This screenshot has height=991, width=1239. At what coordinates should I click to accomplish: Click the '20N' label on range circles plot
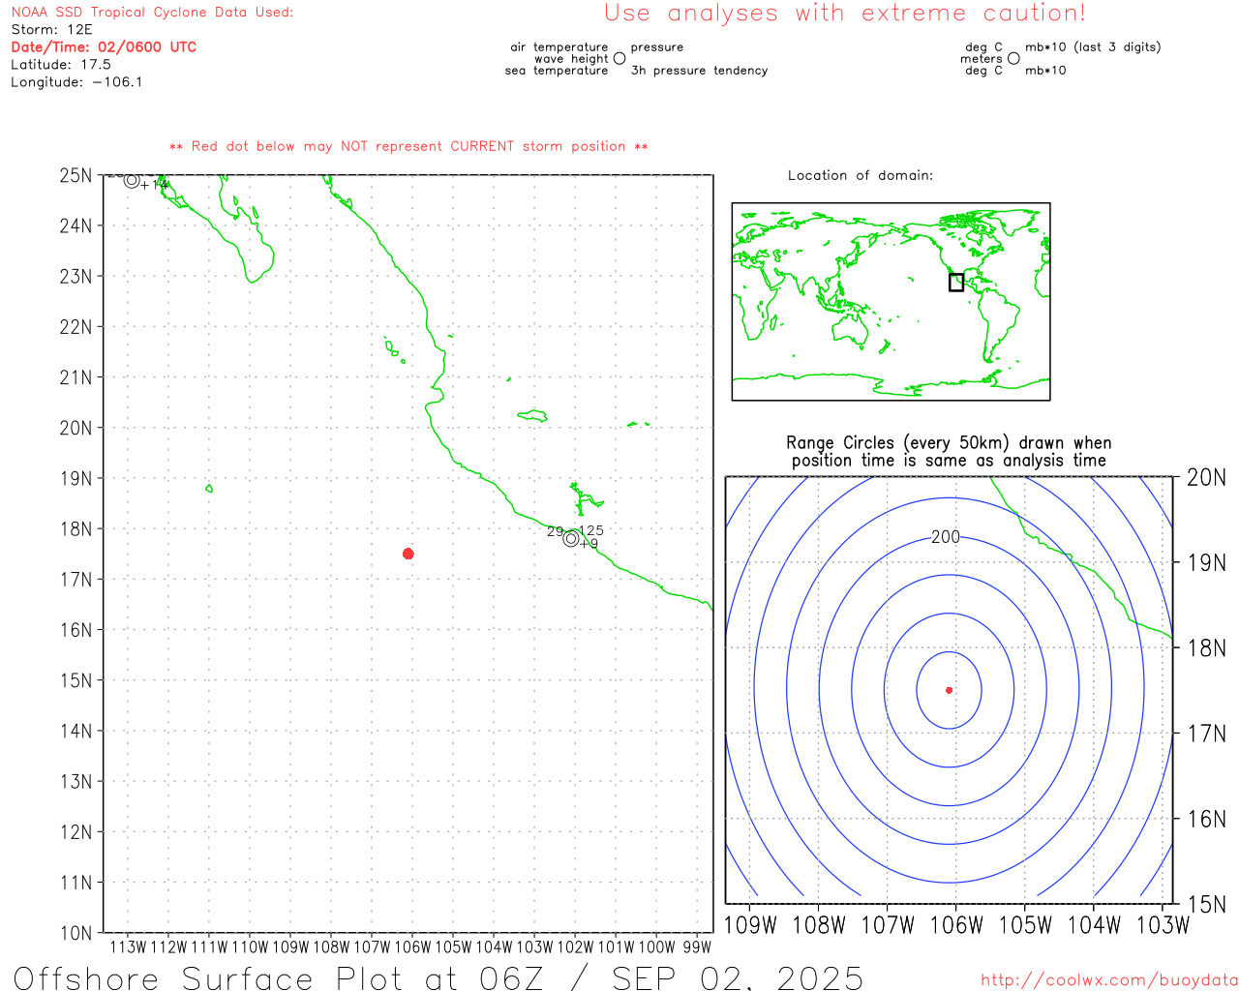1207,477
